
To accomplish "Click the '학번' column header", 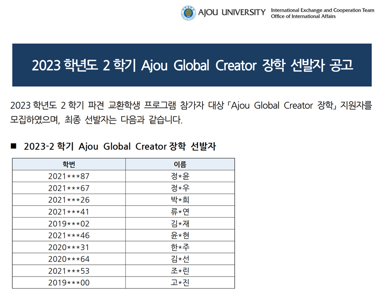I will pos(69,164).
